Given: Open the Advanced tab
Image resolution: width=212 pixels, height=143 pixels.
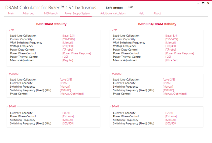Looking at the screenshot, I should tap(28, 14).
